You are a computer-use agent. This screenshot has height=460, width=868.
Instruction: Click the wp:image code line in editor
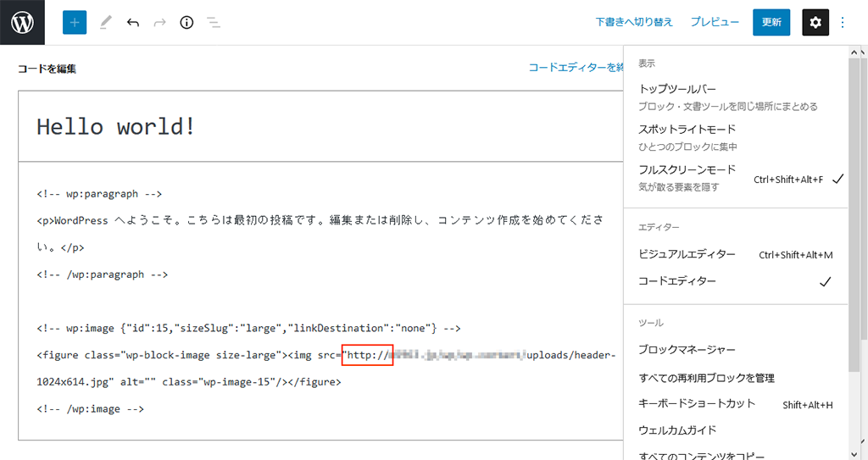[x=248, y=328]
